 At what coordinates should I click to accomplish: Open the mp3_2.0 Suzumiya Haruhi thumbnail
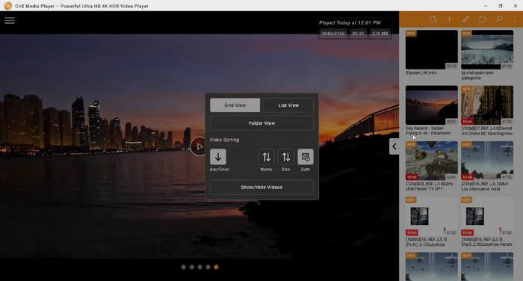487,216
